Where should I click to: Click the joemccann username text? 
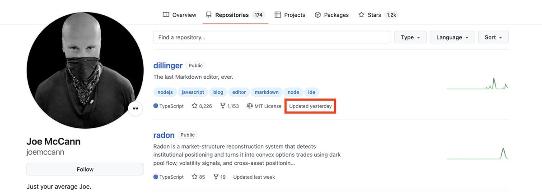click(x=45, y=152)
